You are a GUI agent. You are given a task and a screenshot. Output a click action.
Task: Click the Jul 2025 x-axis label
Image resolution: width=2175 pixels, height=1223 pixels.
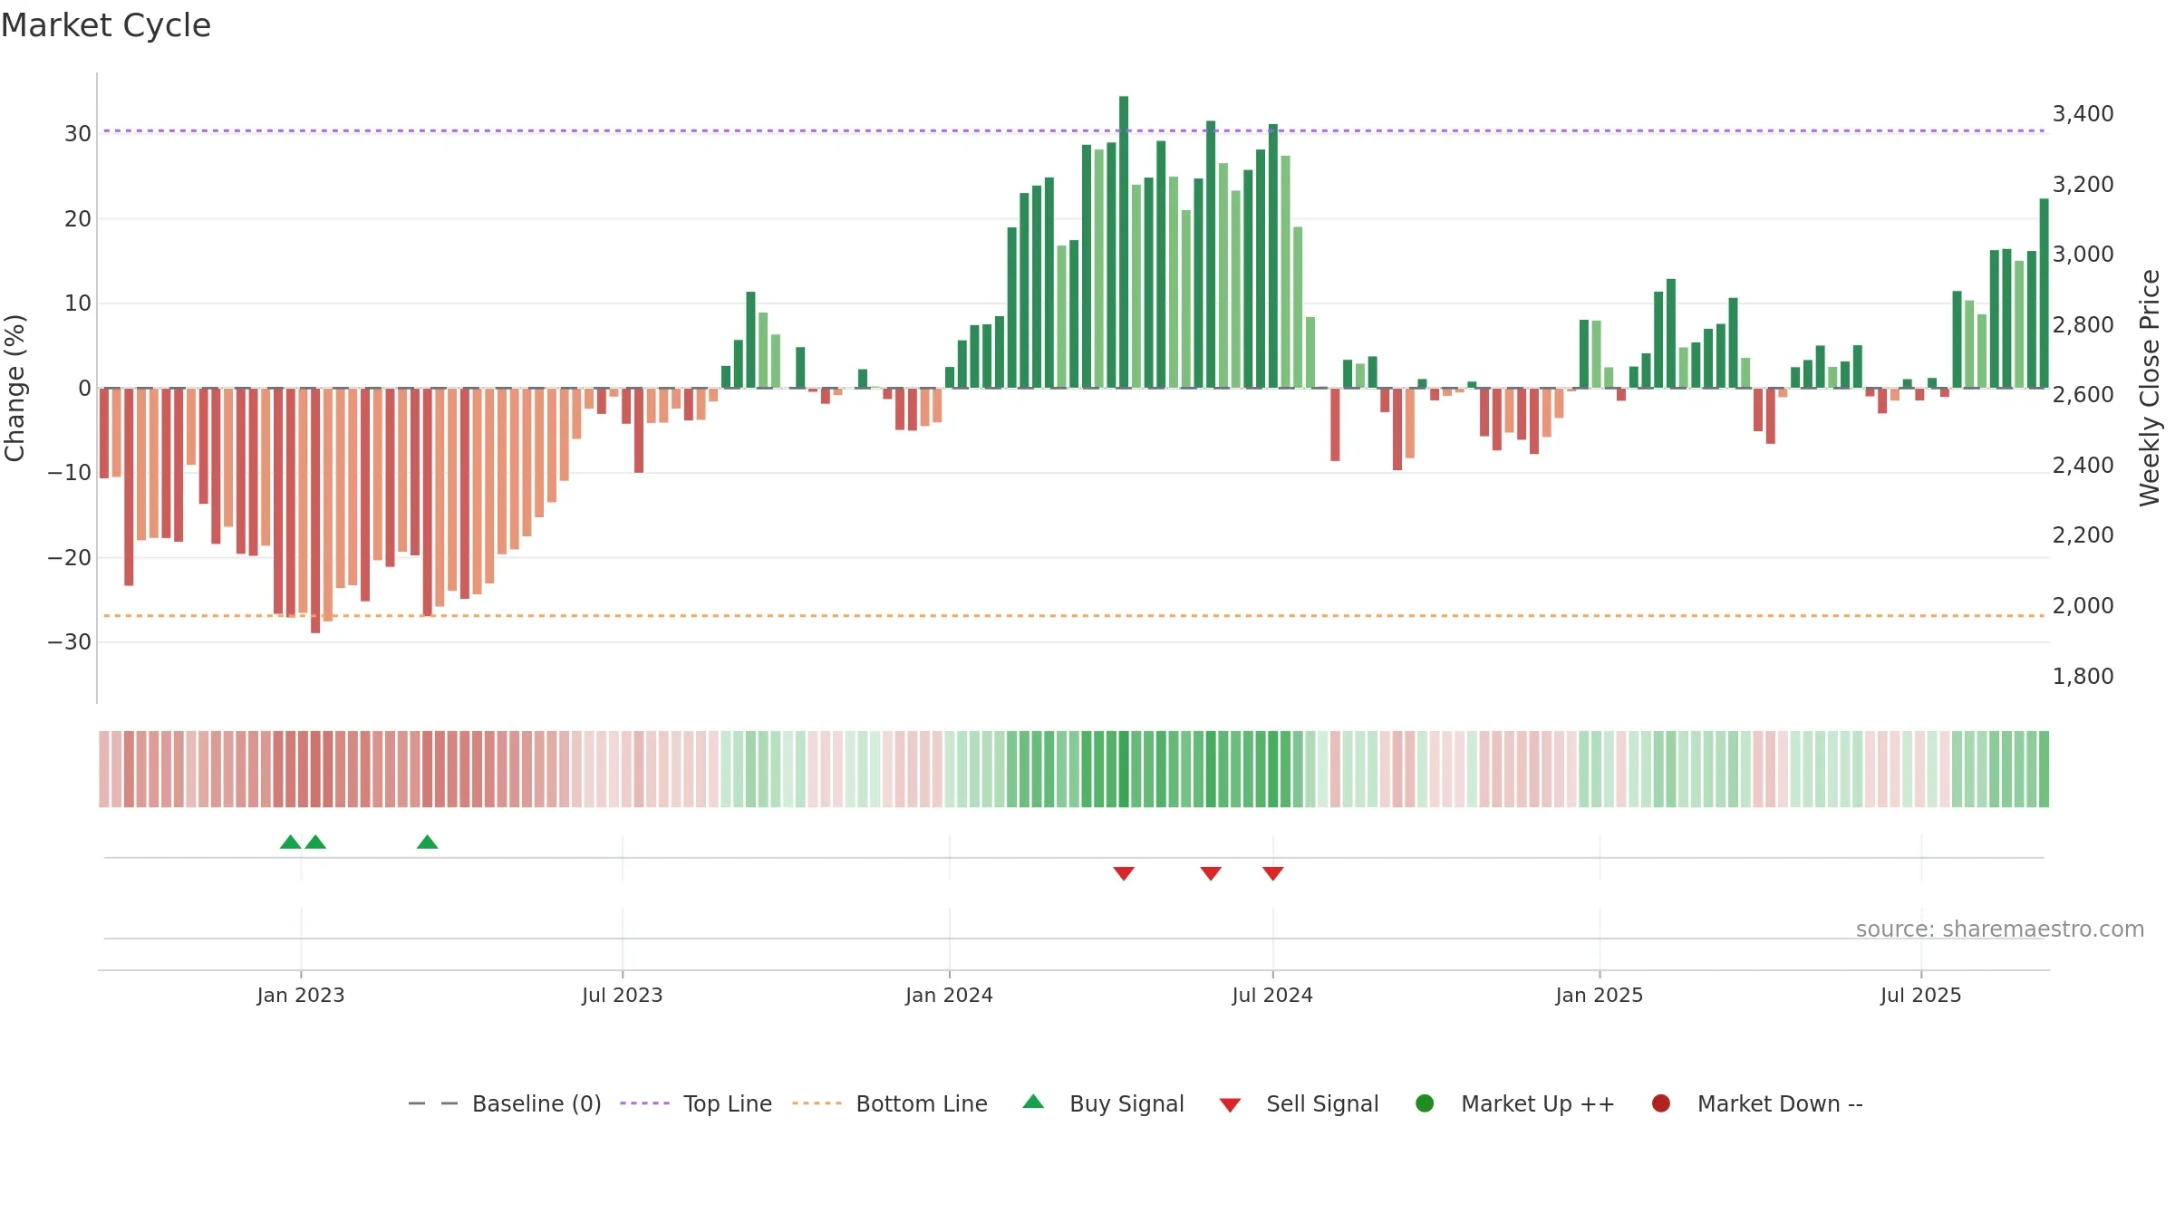pyautogui.click(x=1921, y=995)
